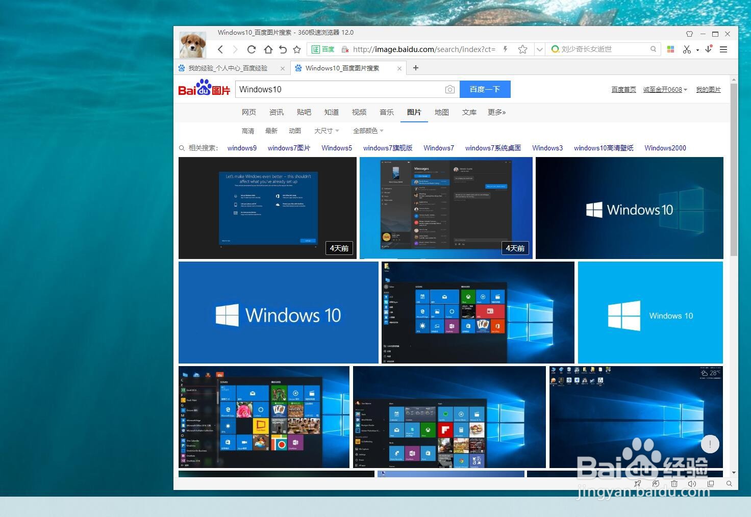
Task: Expand the 大尺寸 size dropdown
Action: [x=327, y=131]
